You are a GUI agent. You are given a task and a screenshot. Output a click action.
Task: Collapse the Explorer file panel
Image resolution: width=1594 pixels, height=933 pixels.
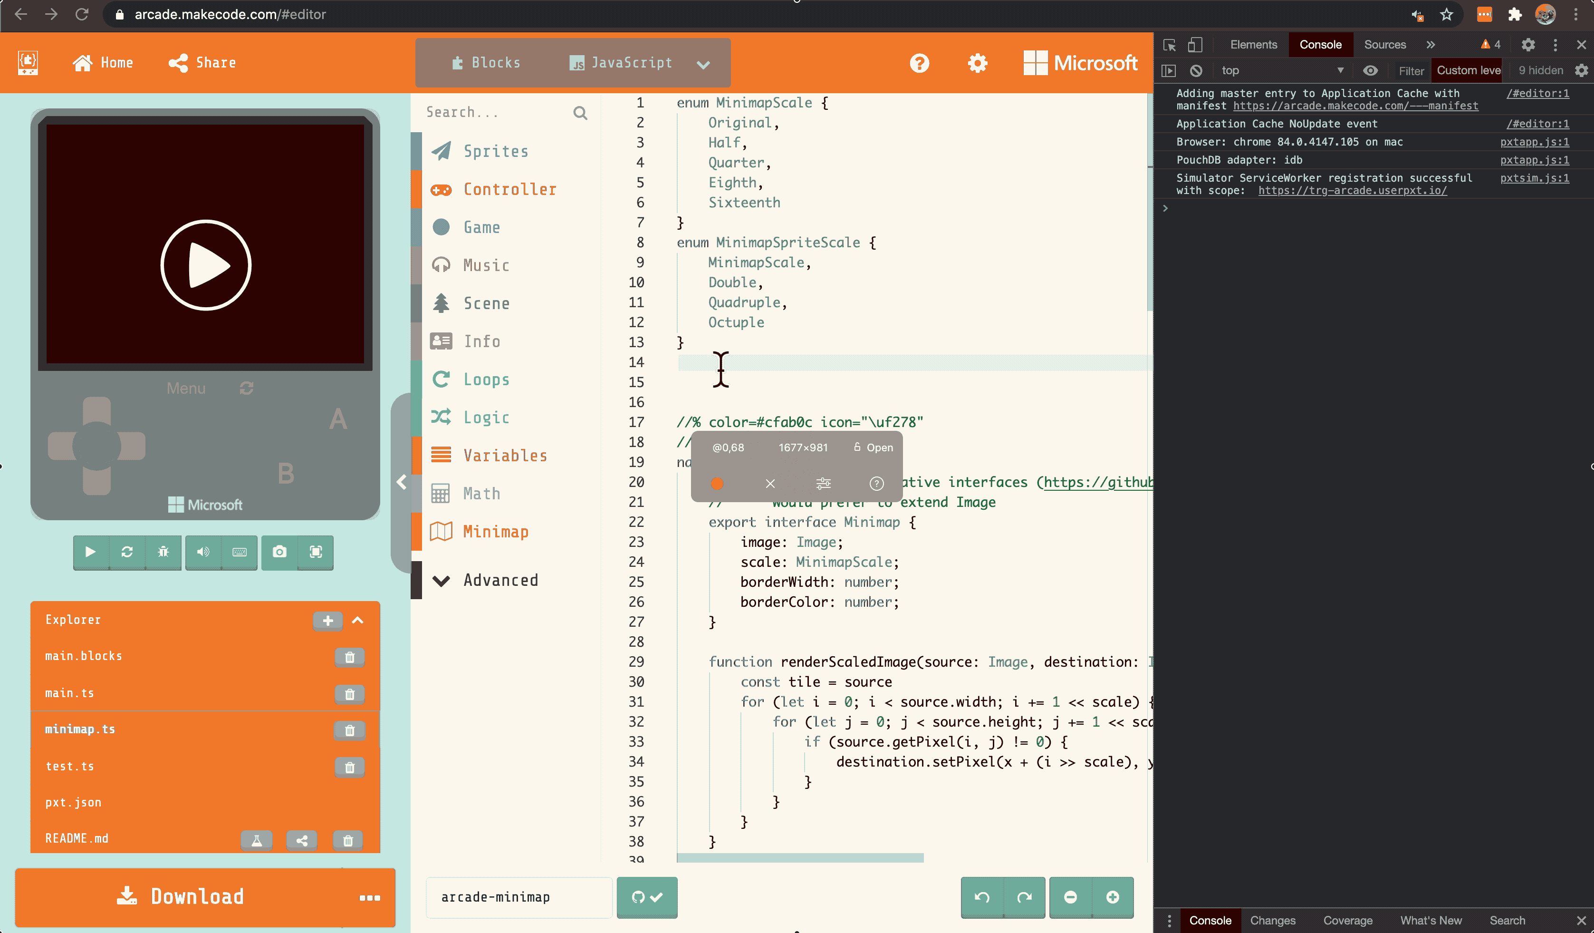coord(357,620)
